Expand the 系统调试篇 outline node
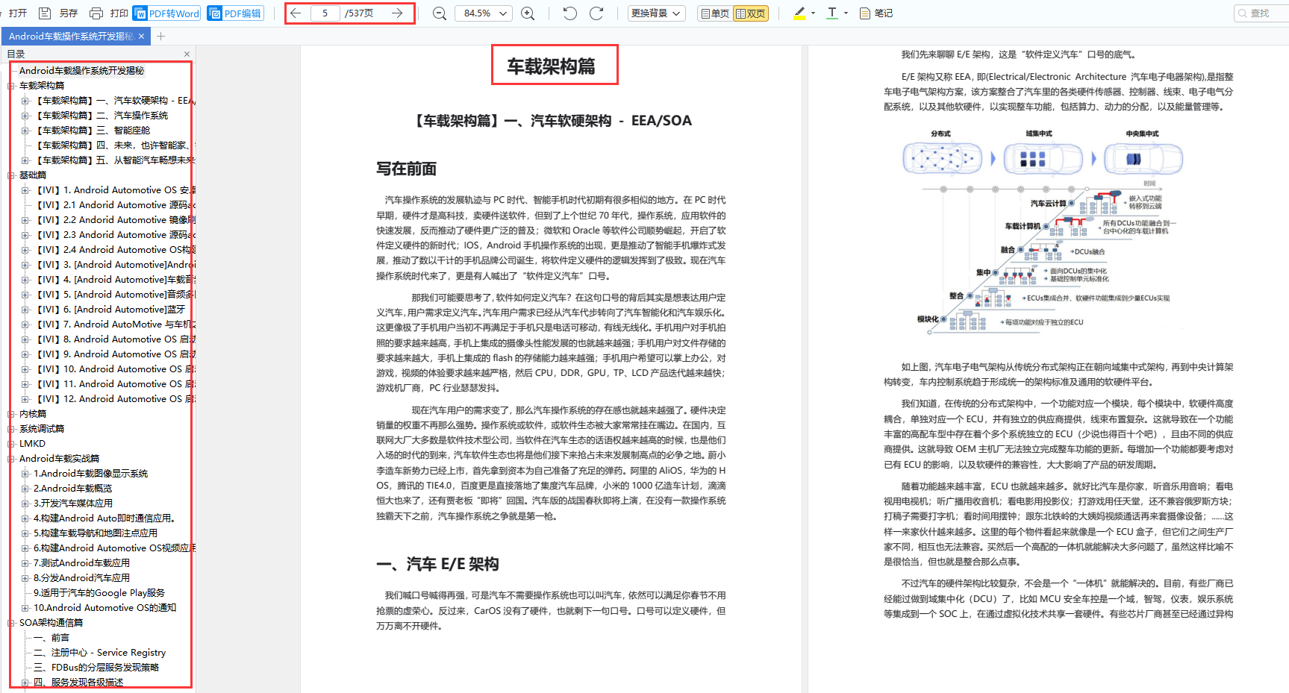Screen dimensions: 1289x693 pyautogui.click(x=11, y=429)
